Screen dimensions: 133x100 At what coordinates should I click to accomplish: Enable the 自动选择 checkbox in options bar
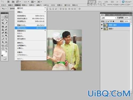[9, 9]
